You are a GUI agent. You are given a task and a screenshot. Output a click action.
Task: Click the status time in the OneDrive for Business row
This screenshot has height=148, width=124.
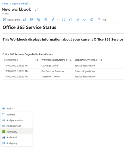click(16, 71)
